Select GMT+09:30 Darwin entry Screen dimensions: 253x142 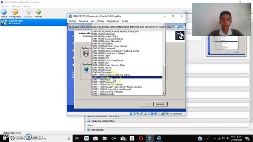coord(127,70)
